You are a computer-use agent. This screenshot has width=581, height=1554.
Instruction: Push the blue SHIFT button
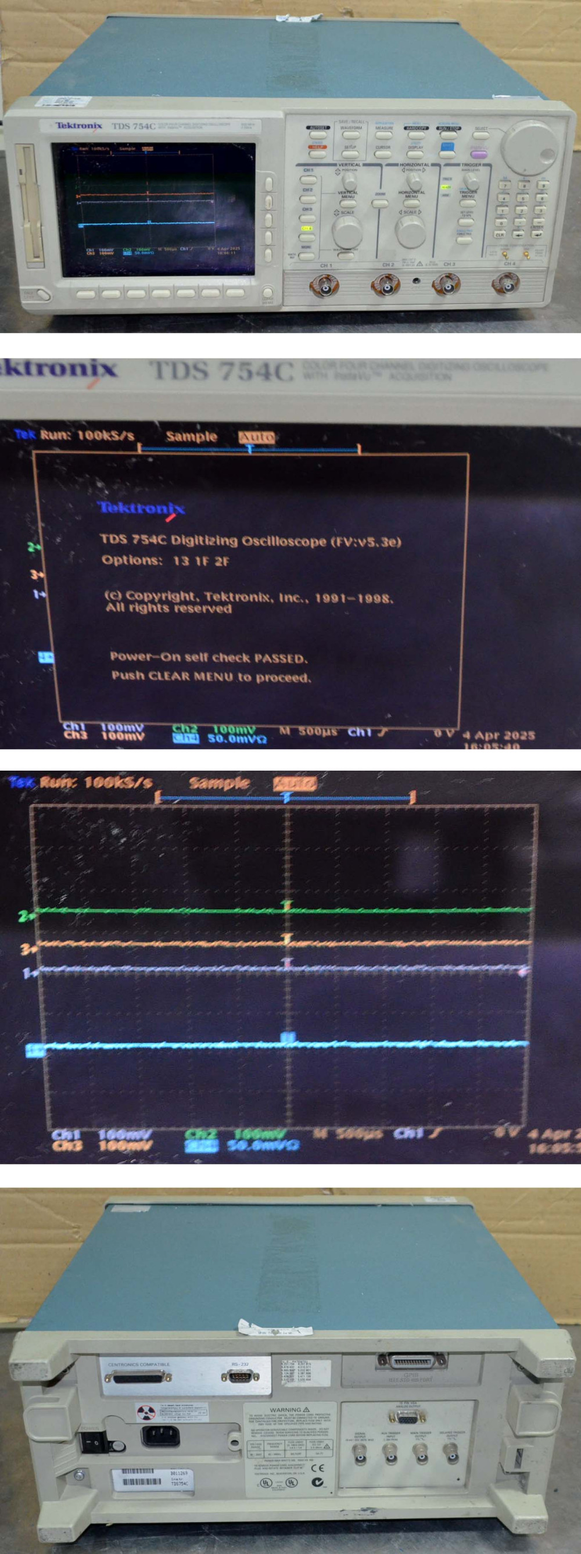[447, 155]
